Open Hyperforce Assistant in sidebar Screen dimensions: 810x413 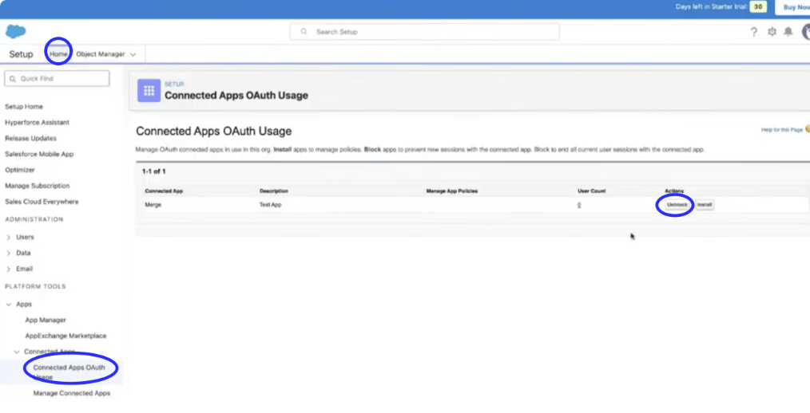coord(38,122)
